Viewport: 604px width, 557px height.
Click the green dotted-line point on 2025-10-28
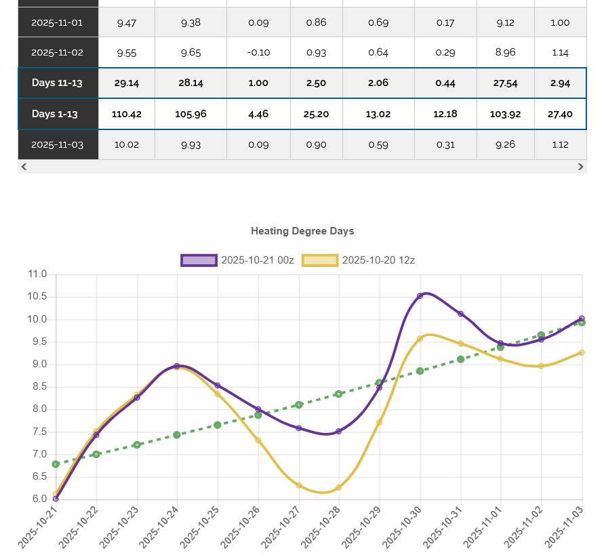point(339,394)
